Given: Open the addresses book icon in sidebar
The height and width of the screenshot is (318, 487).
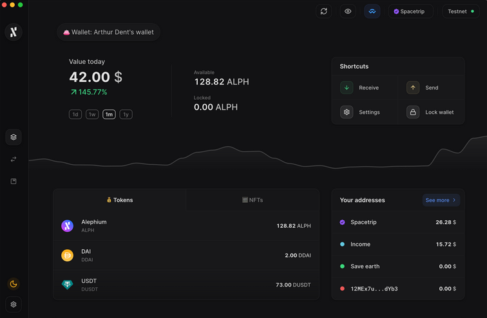Looking at the screenshot, I should [14, 181].
